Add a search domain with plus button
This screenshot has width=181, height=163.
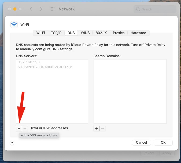97,128
